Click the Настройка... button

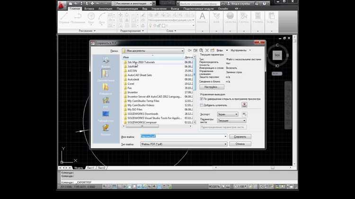[x=212, y=87]
